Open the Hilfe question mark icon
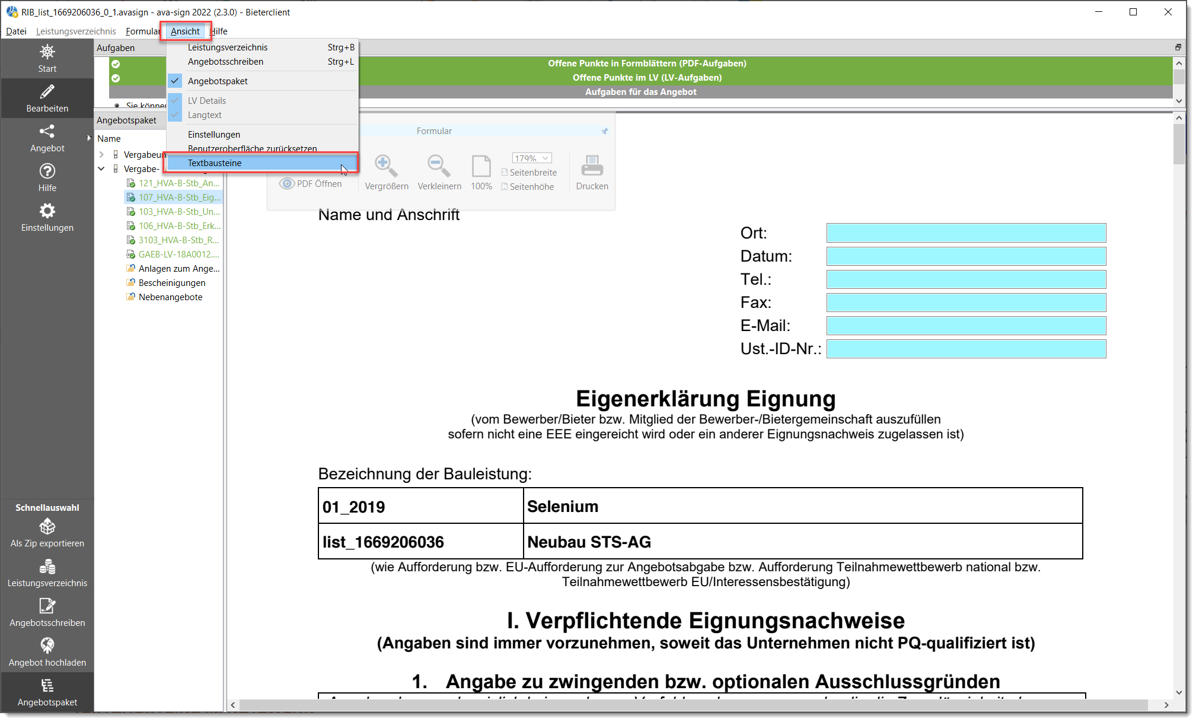This screenshot has width=1196, height=722. (x=47, y=171)
